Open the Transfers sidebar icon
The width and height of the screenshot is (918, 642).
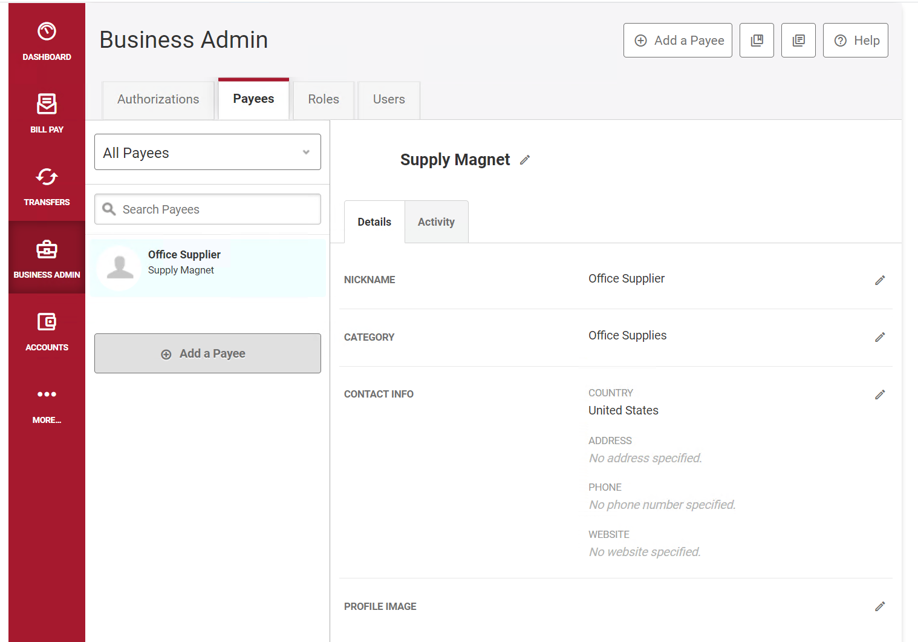[47, 186]
